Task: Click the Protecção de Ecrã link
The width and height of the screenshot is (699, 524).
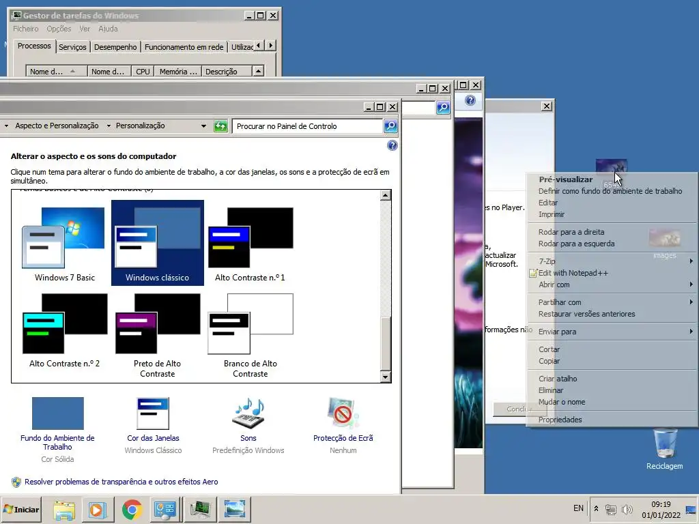Action: [343, 438]
